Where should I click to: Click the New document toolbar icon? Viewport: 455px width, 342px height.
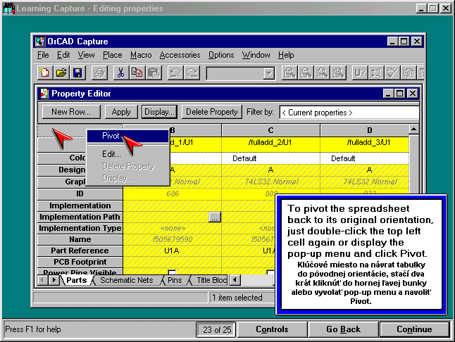tap(44, 72)
